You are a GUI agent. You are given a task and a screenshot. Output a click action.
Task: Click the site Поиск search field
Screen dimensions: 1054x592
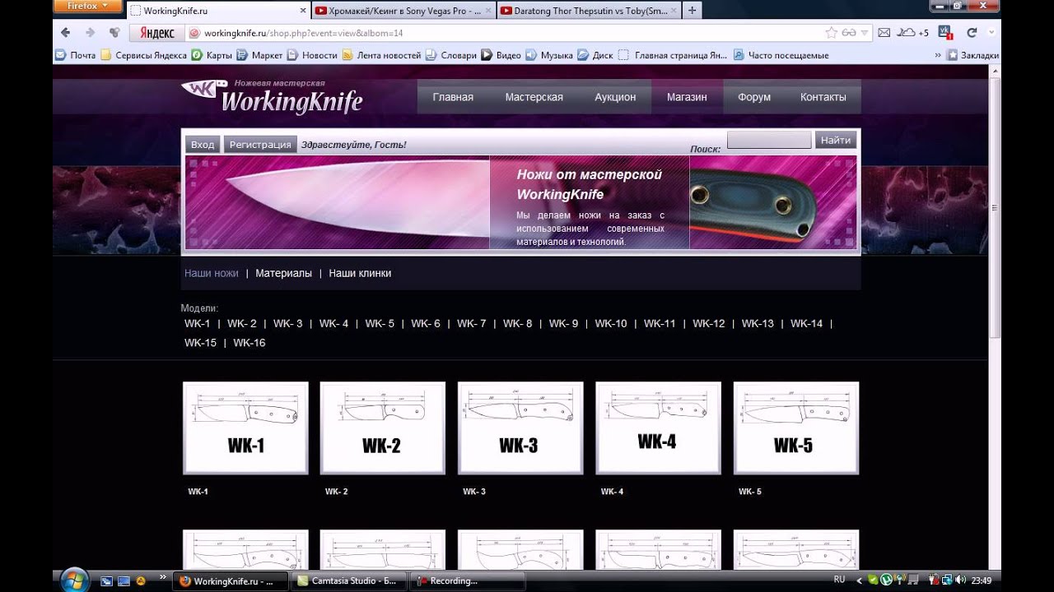pyautogui.click(x=769, y=140)
